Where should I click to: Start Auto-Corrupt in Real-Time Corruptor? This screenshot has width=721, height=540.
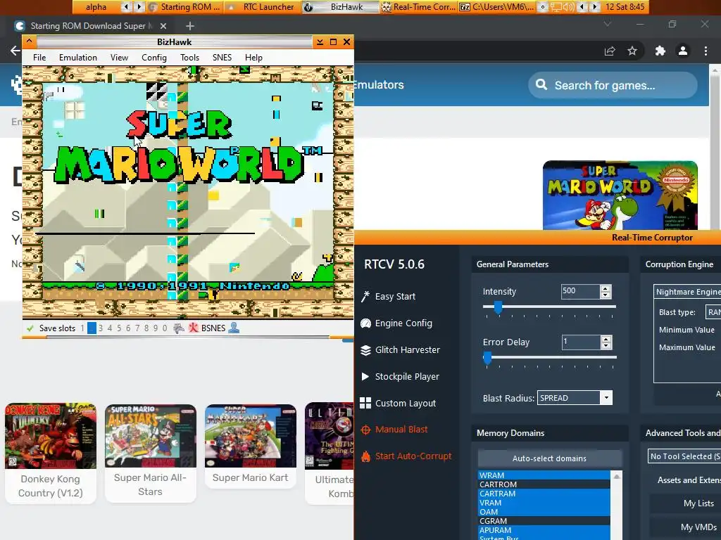click(406, 456)
